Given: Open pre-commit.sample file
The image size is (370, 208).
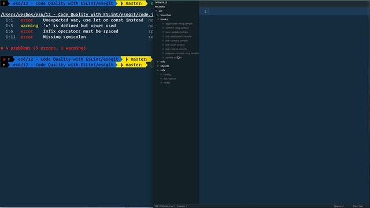Looking at the screenshot, I should pos(176,40).
